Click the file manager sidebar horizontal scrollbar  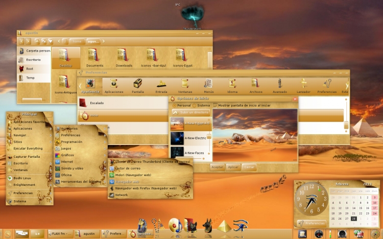coord(32,100)
